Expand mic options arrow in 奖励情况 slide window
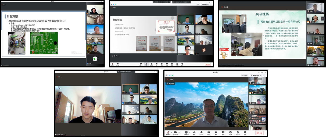 115,64
